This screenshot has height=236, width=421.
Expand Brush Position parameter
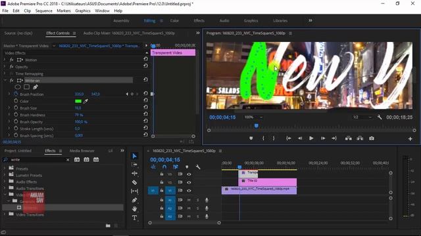coord(9,94)
